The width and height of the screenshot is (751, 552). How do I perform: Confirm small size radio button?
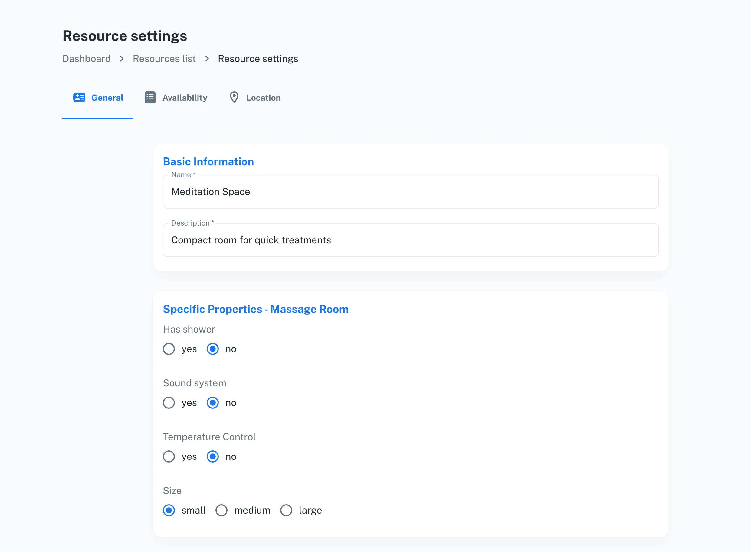point(169,510)
